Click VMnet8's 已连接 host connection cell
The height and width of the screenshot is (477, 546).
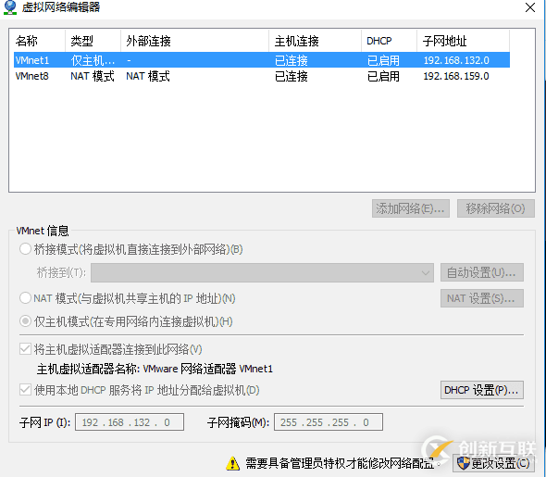(x=292, y=76)
